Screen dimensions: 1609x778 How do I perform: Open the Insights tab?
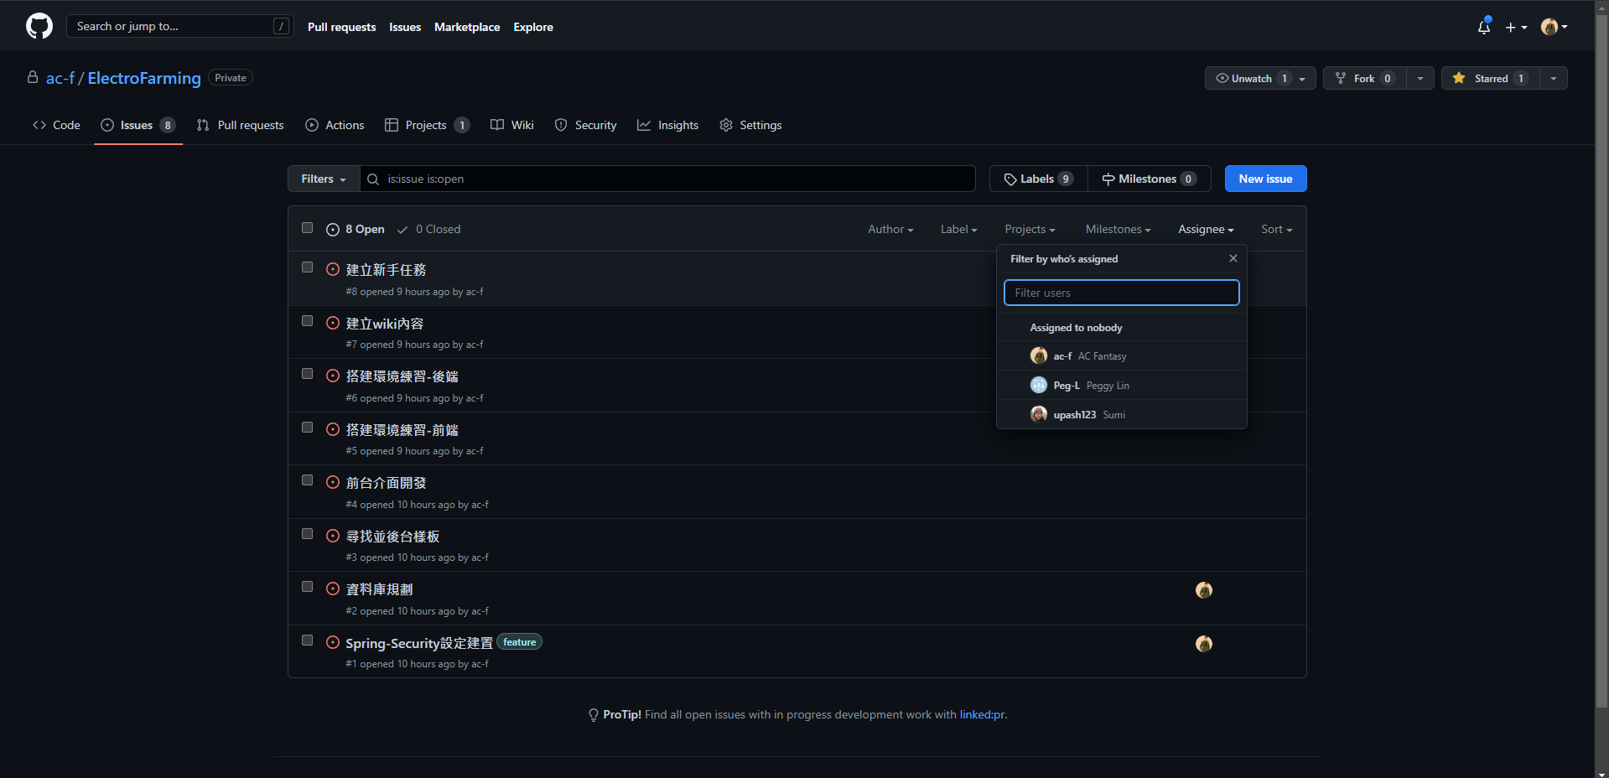[667, 125]
